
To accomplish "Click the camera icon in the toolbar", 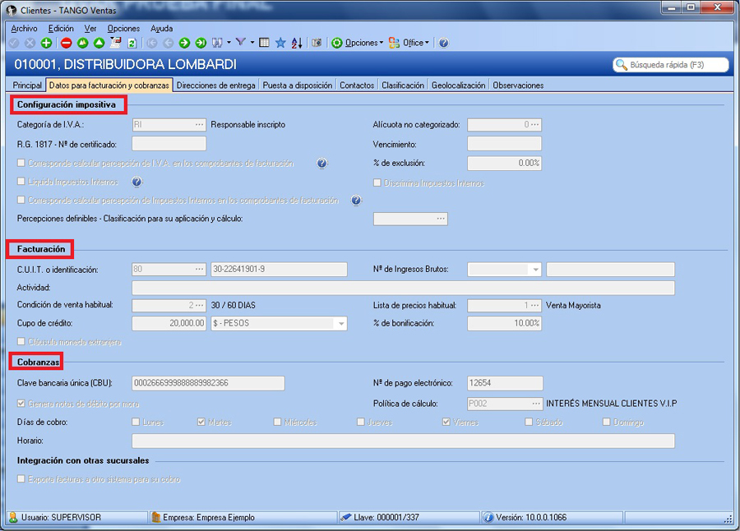I will tap(317, 43).
